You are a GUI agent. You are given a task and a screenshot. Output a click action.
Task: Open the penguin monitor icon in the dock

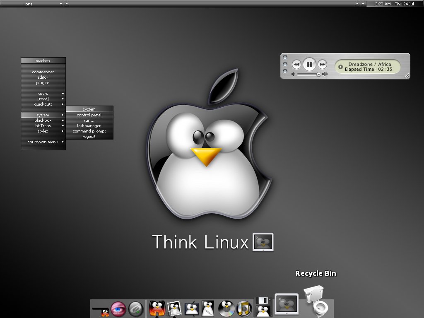coord(192,309)
